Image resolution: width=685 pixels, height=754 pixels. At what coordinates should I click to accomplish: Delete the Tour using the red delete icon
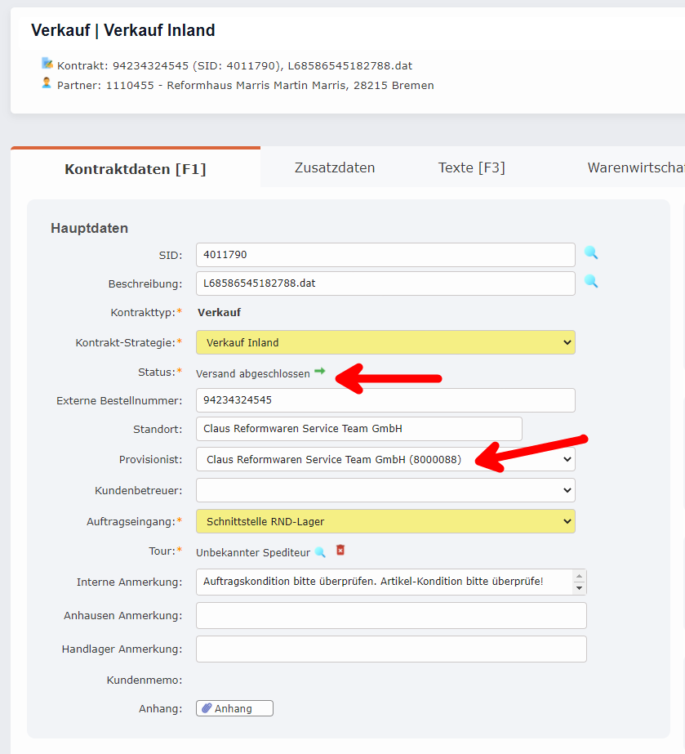coord(340,551)
